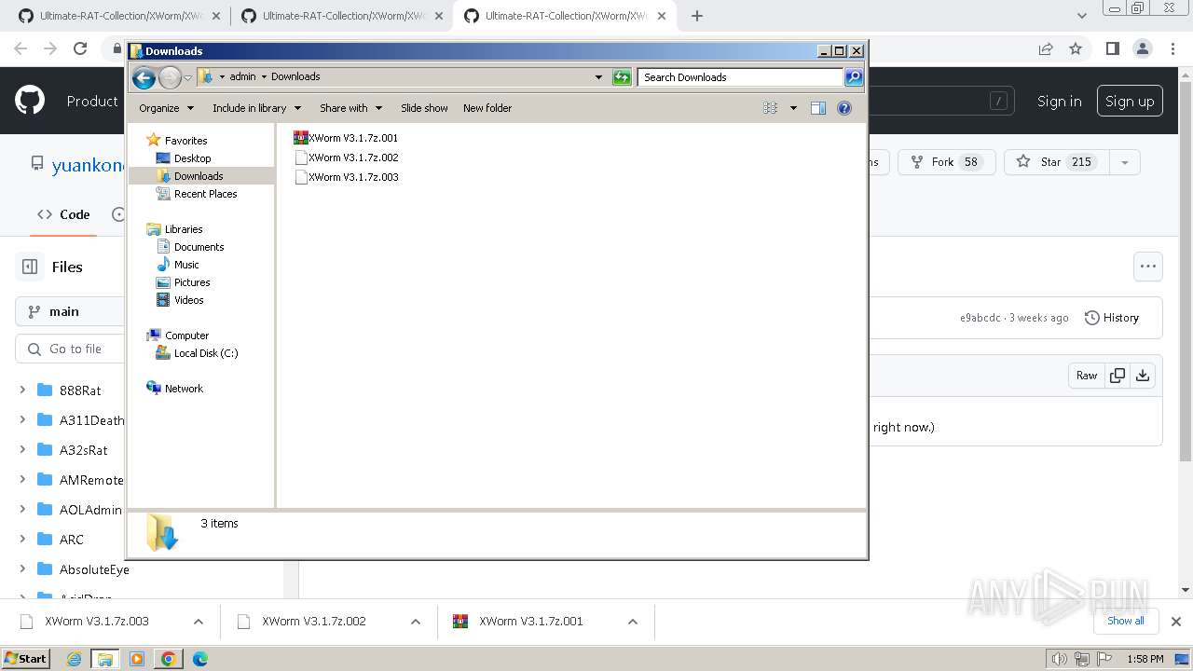Open the Music library
Image resolution: width=1193 pixels, height=671 pixels.
click(186, 265)
